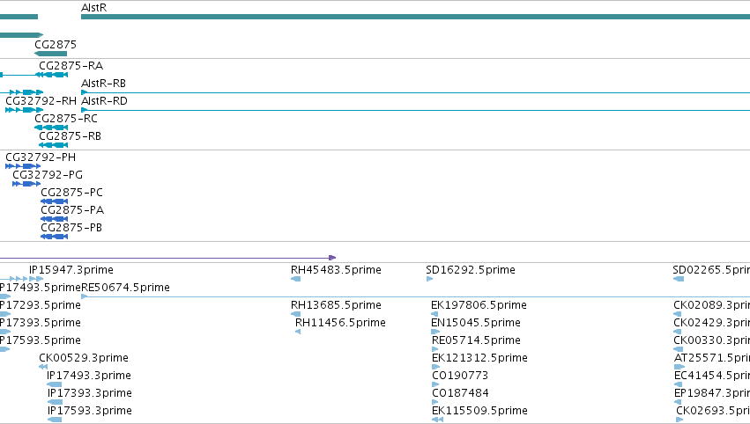Select the CG2875-RA transcript label
Viewport: 750px width, 424px height.
pyautogui.click(x=71, y=66)
